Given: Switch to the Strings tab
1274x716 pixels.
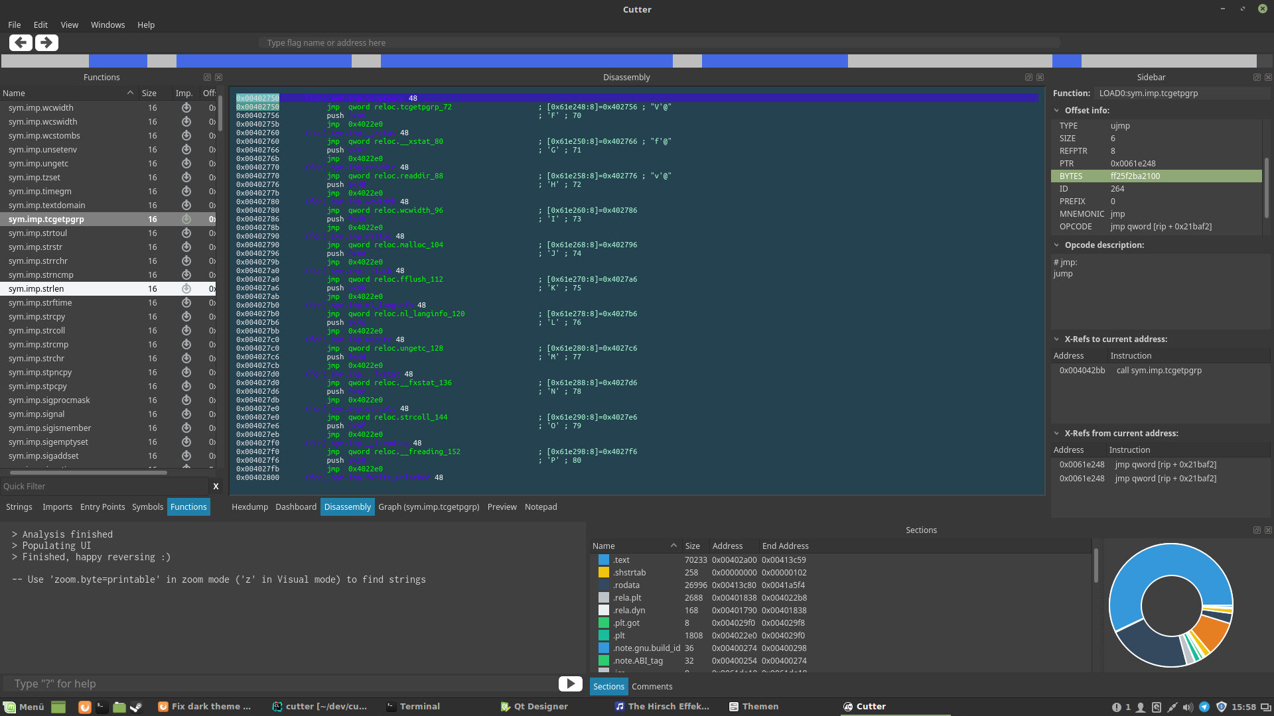Looking at the screenshot, I should (19, 507).
